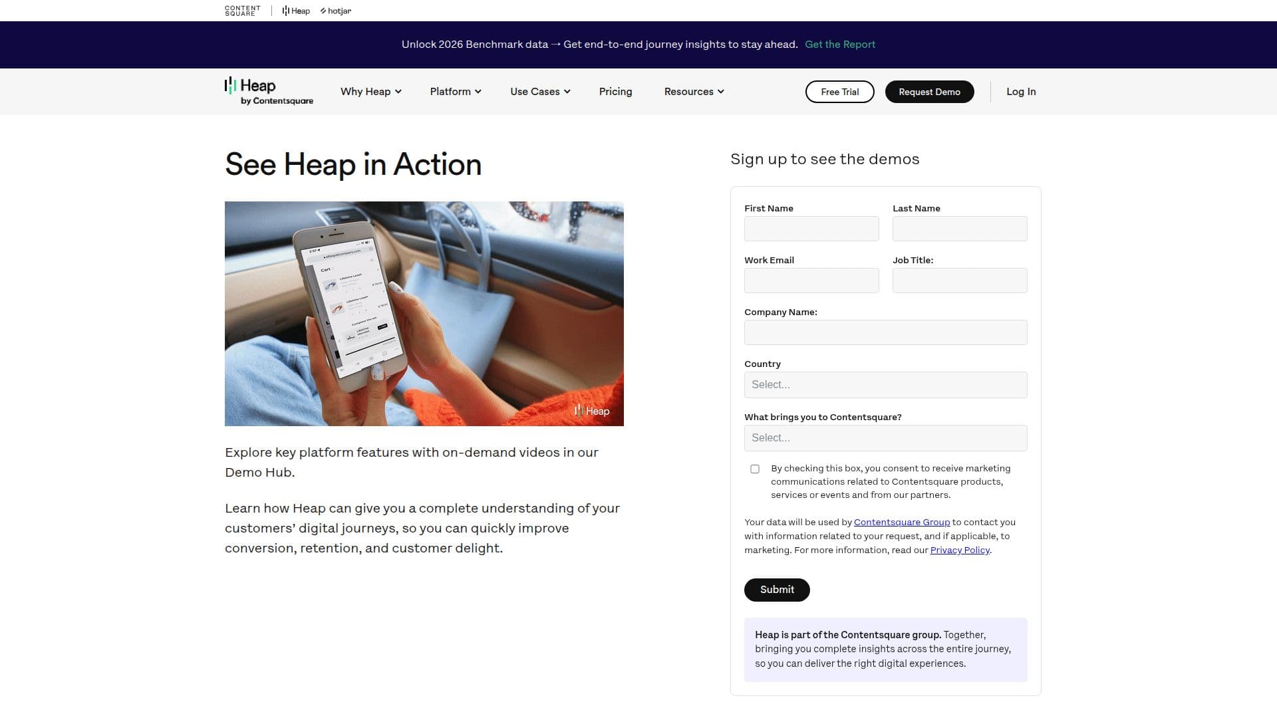Click the Unlock 2026 Benchmark data banner text
The image size is (1277, 718).
599,45
